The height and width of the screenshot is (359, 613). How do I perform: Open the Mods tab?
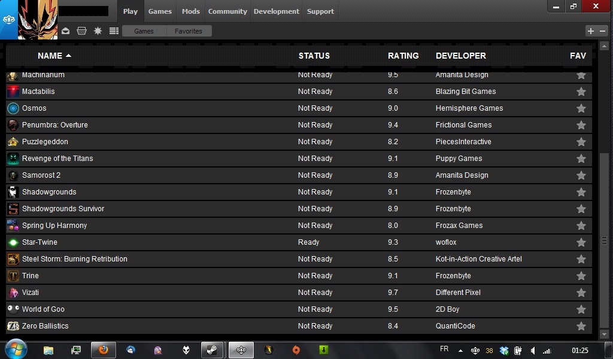click(191, 11)
